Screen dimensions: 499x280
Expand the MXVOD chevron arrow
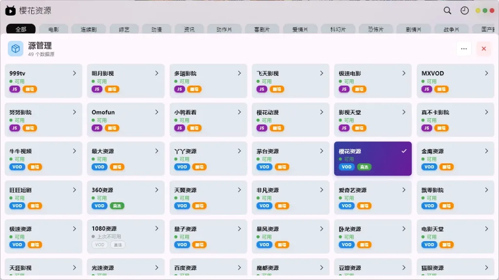(x=486, y=73)
